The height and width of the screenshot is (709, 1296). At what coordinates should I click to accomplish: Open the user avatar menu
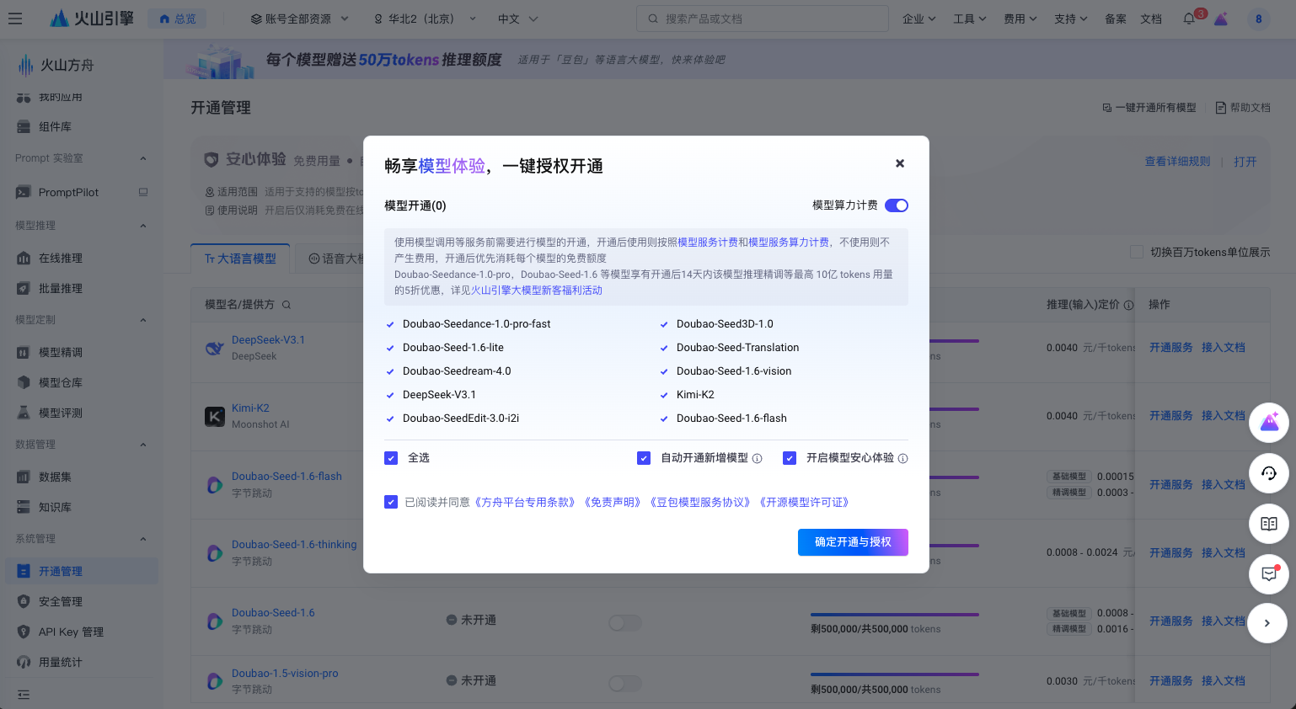[1259, 19]
